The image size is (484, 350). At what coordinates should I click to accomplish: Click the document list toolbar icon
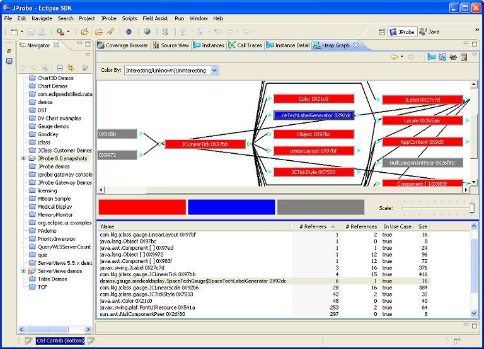click(x=166, y=32)
